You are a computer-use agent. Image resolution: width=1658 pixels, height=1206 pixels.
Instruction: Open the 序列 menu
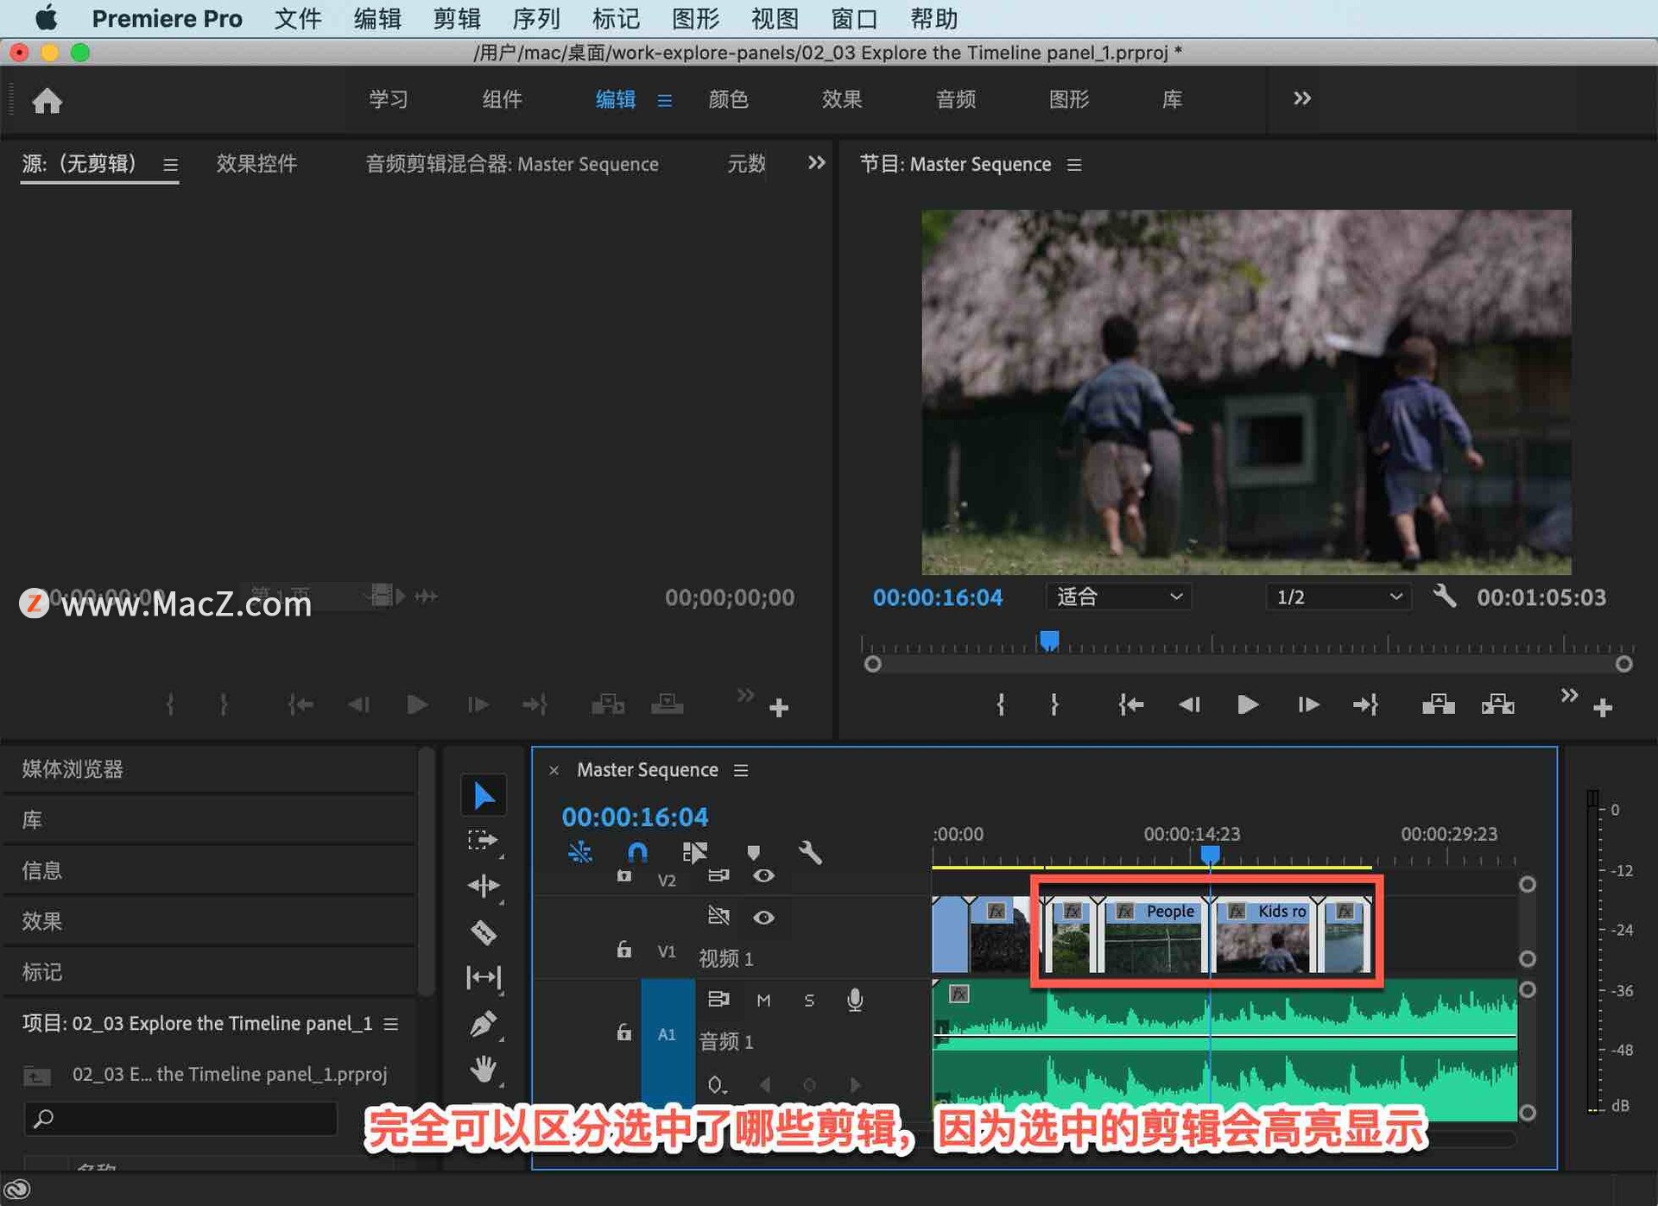(536, 18)
